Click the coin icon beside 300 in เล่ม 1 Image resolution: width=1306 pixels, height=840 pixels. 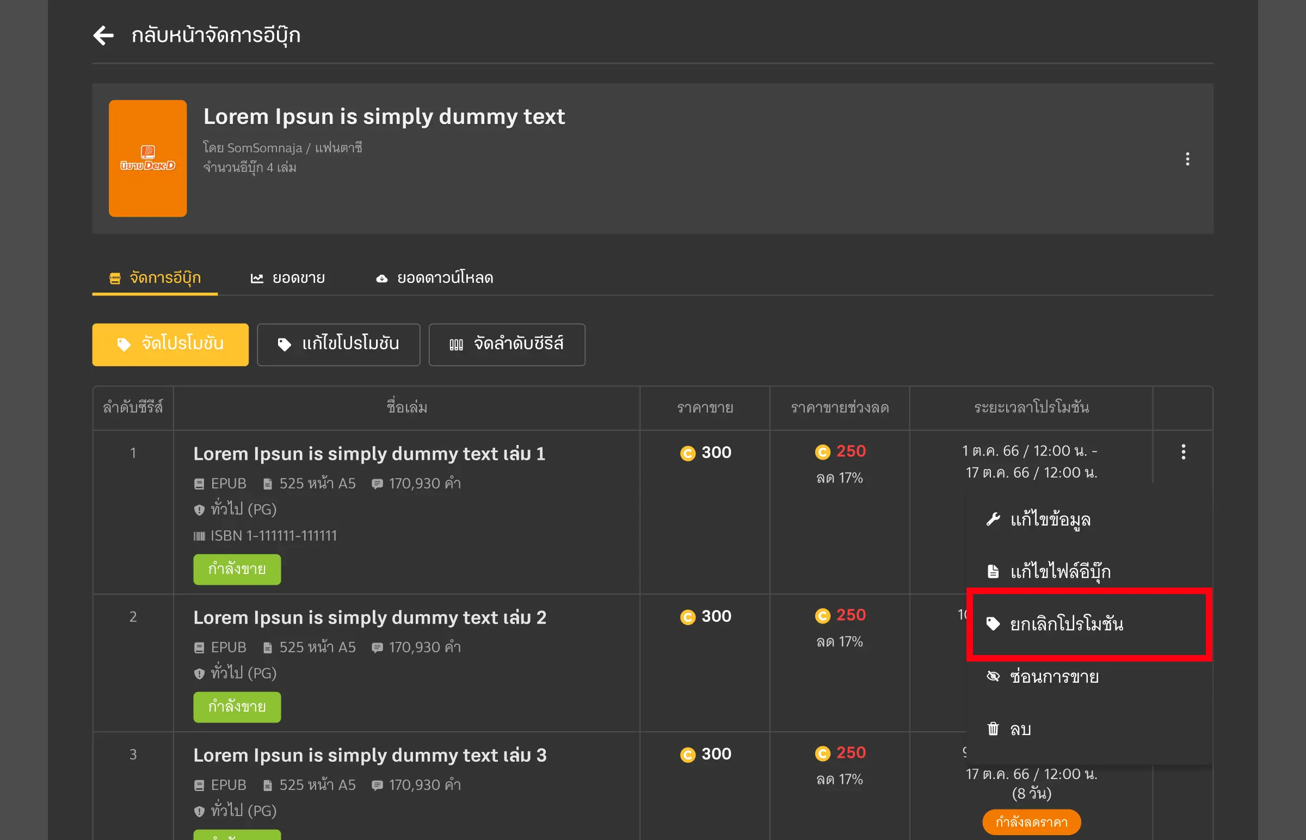click(687, 453)
